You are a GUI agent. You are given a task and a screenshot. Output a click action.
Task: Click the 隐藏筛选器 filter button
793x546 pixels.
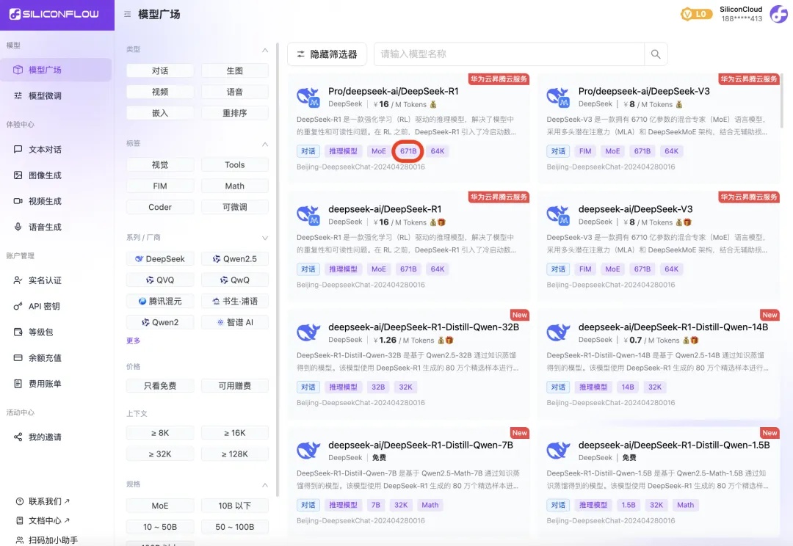pyautogui.click(x=327, y=54)
